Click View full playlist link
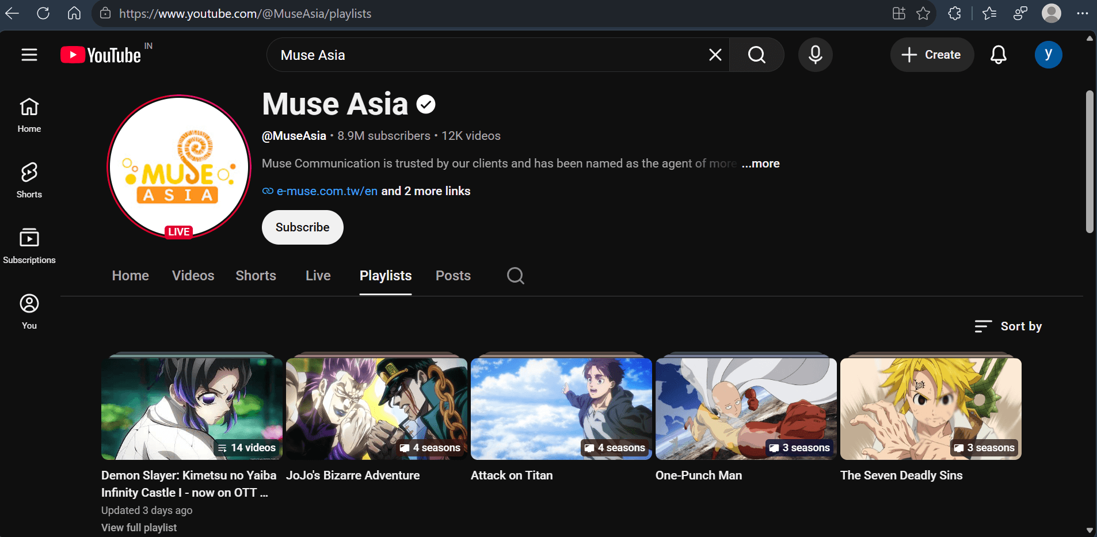The height and width of the screenshot is (537, 1097). (139, 528)
